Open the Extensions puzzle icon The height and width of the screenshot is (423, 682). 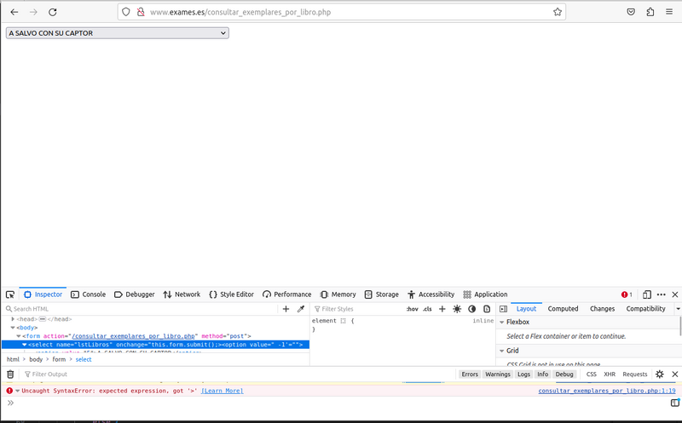click(x=650, y=12)
